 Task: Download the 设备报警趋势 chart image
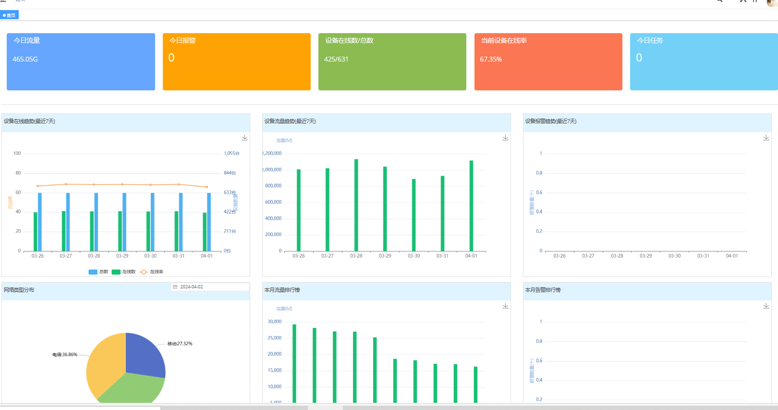tap(766, 138)
